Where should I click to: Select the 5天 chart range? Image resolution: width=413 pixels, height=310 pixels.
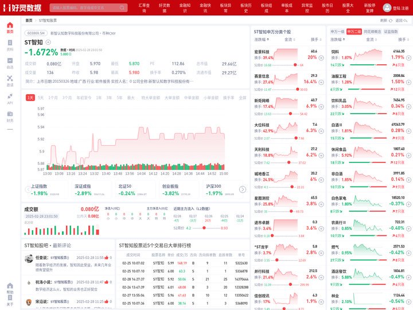[x=41, y=98]
